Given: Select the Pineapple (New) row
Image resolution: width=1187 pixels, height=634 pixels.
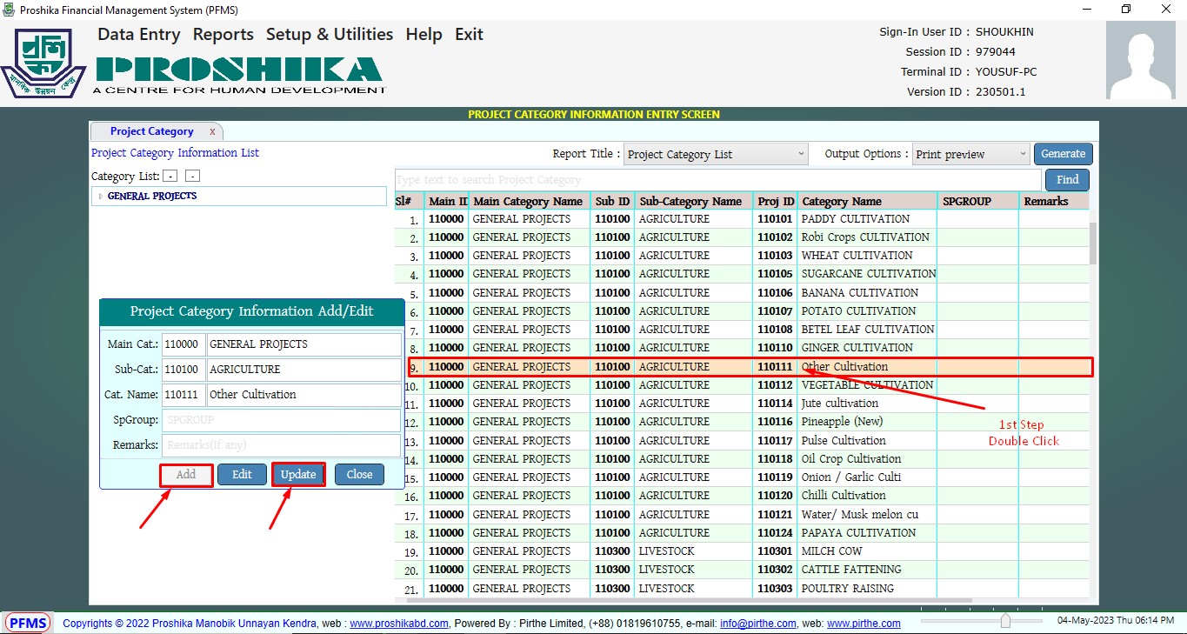Looking at the screenshot, I should 743,422.
